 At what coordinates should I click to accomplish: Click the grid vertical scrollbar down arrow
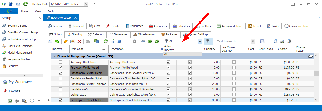click(317, 100)
